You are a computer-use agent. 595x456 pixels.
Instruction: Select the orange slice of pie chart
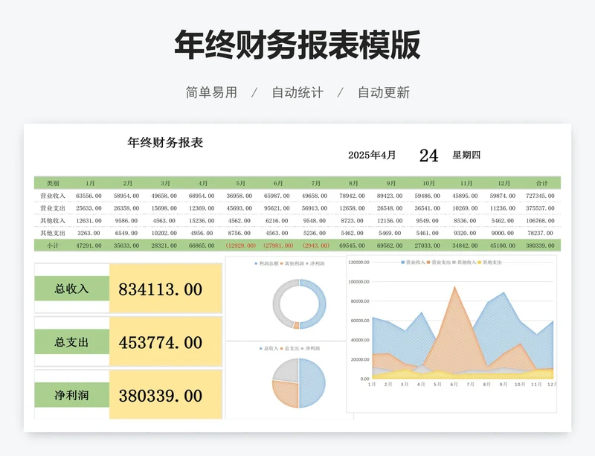(286, 394)
